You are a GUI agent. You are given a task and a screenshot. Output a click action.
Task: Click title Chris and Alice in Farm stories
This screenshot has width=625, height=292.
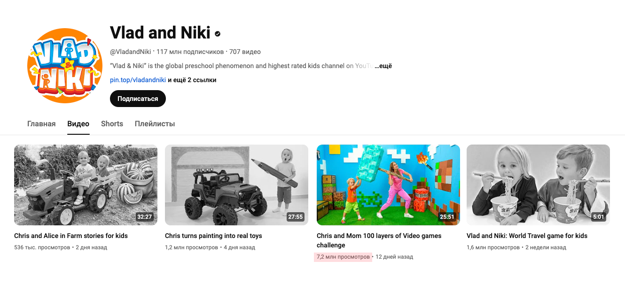point(71,236)
